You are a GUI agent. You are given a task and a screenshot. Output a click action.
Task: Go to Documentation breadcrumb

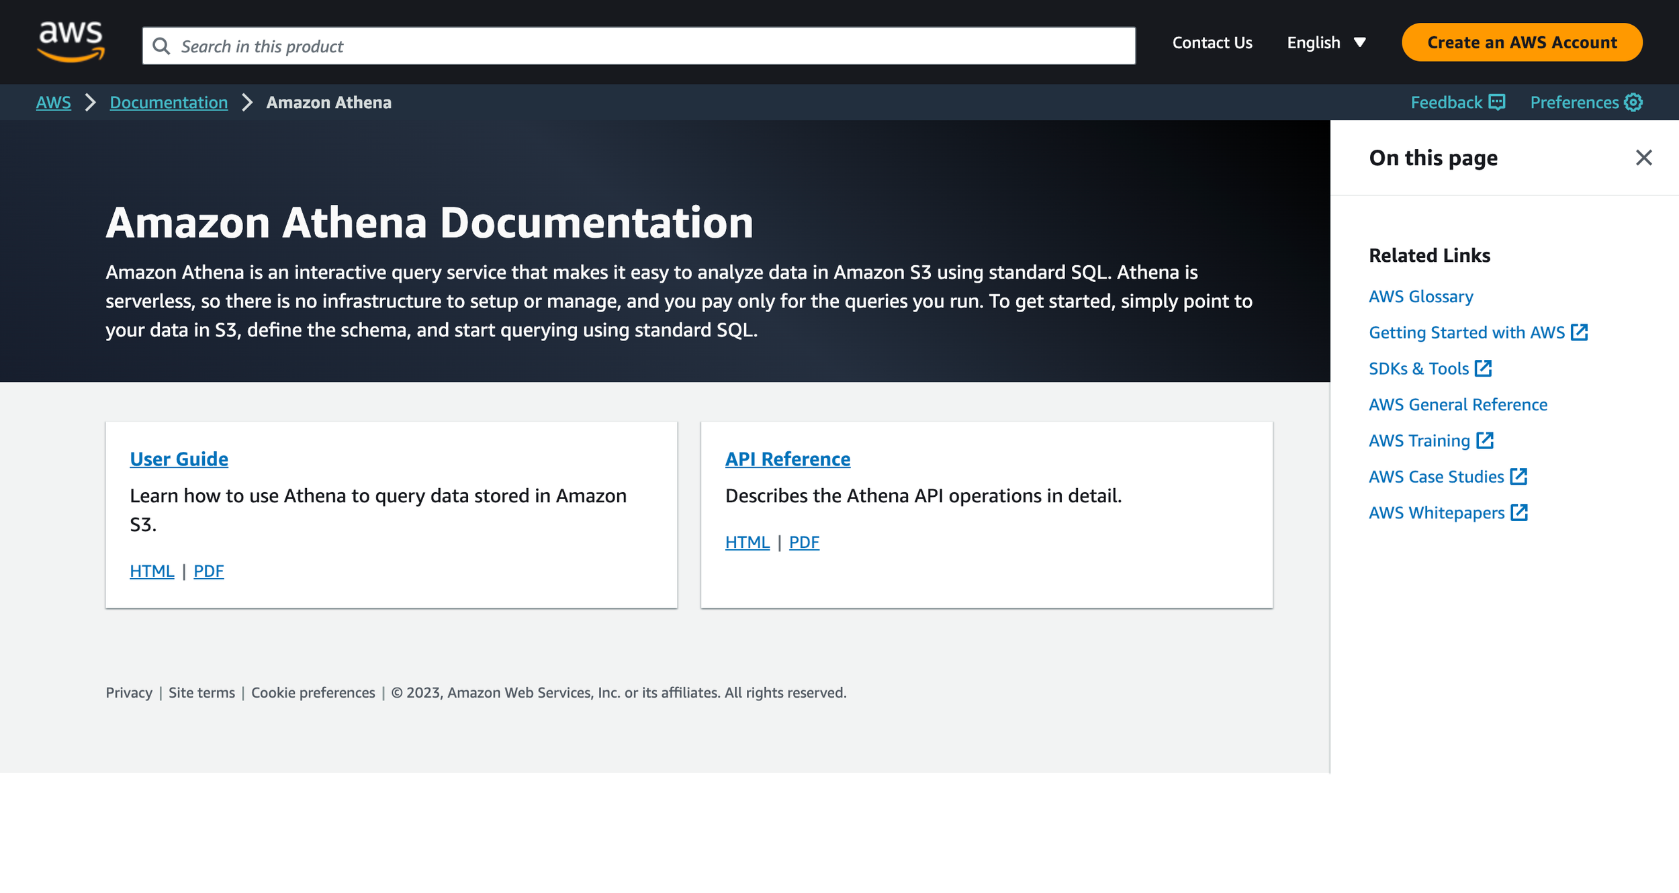tap(169, 102)
